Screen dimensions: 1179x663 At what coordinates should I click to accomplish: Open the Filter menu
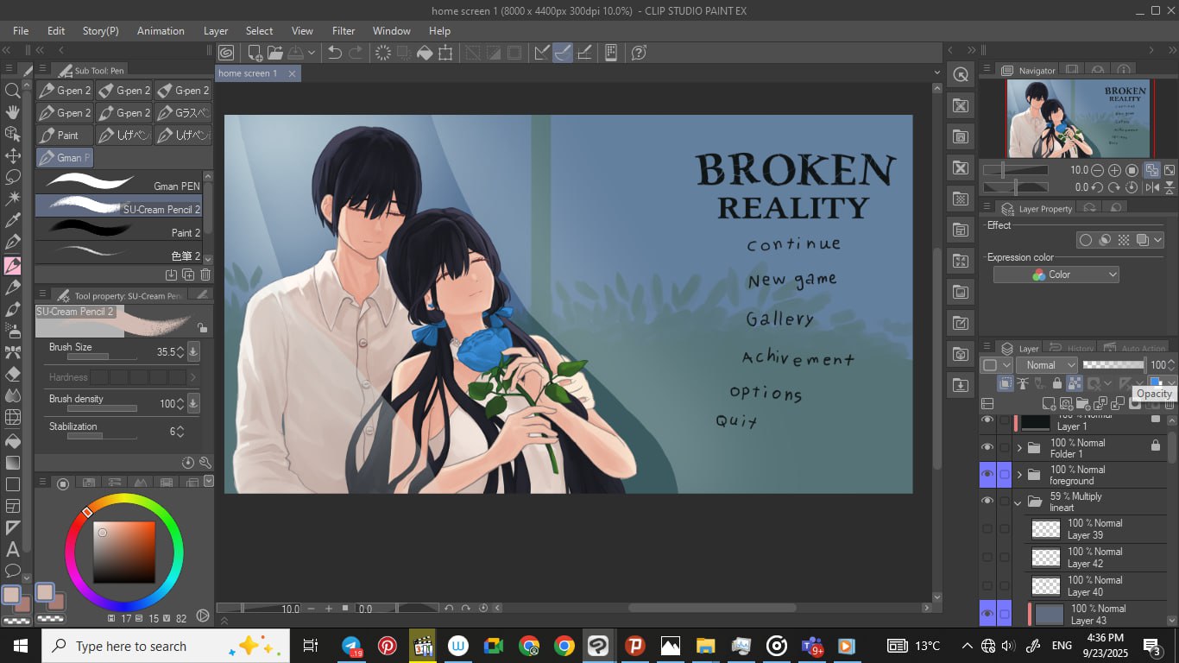pos(344,30)
